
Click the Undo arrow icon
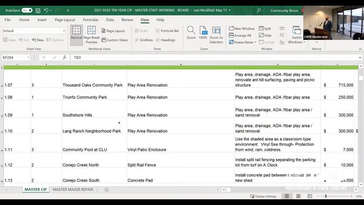(46, 10)
